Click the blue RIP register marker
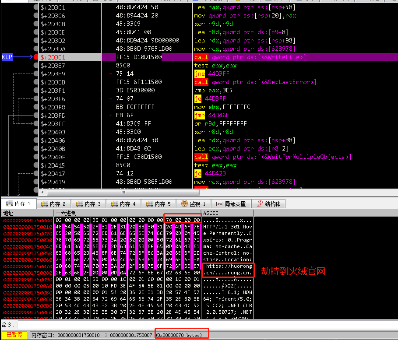The height and width of the screenshot is (340, 398). click(7, 57)
